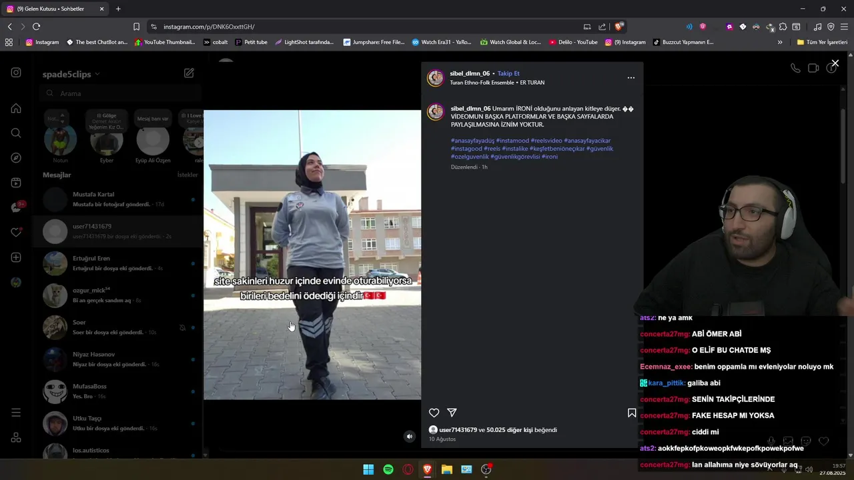
Task: Open the sidebar Search magnifier icon
Action: [x=16, y=133]
